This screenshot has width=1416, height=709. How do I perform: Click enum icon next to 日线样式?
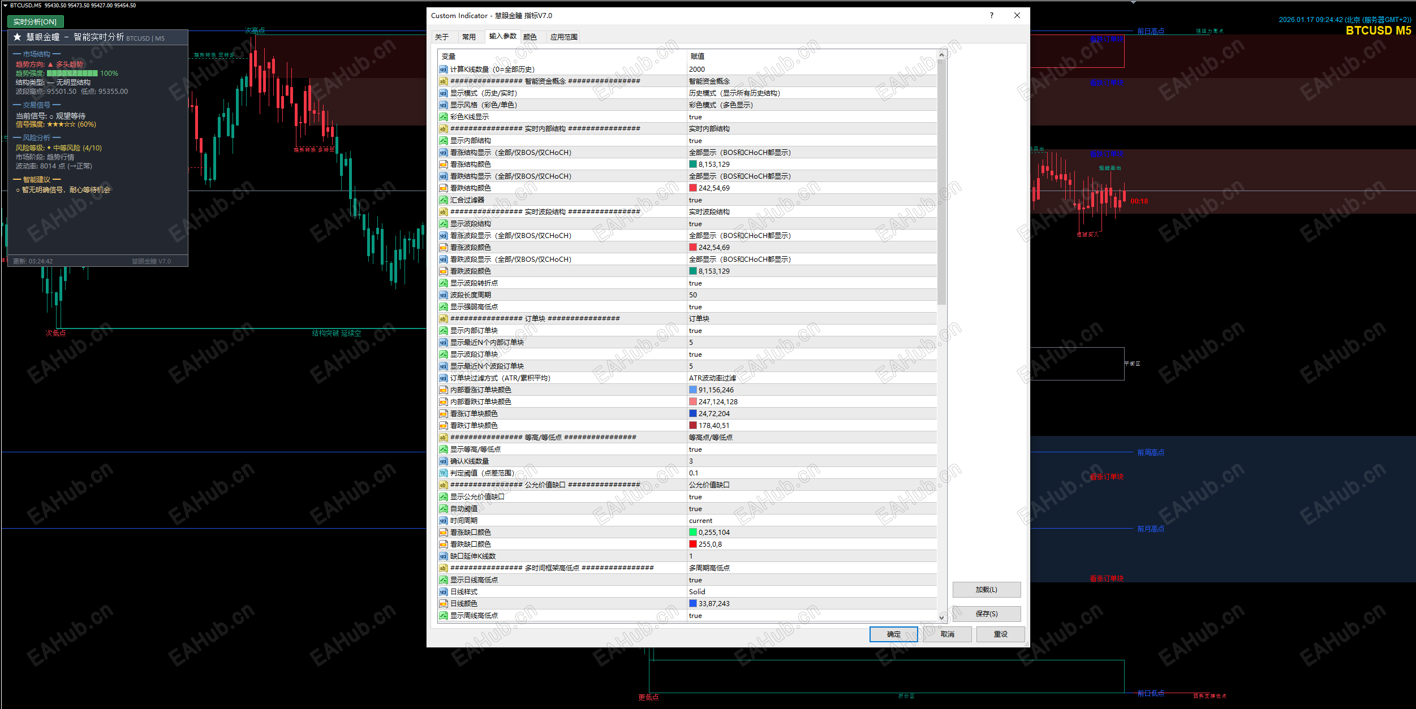[443, 592]
